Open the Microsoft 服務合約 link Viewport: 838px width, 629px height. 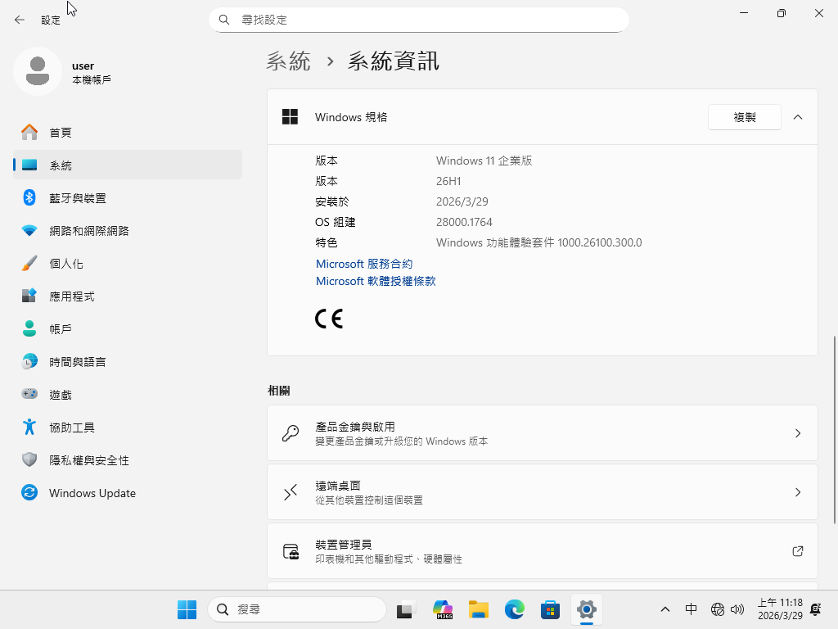(364, 264)
